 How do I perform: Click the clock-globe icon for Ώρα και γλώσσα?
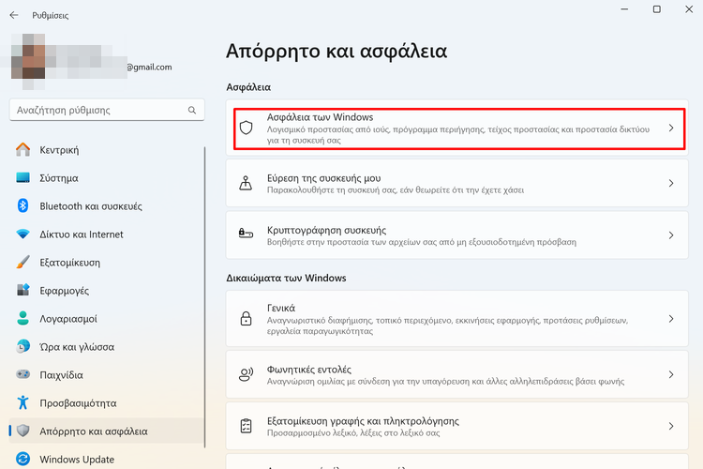click(x=22, y=346)
